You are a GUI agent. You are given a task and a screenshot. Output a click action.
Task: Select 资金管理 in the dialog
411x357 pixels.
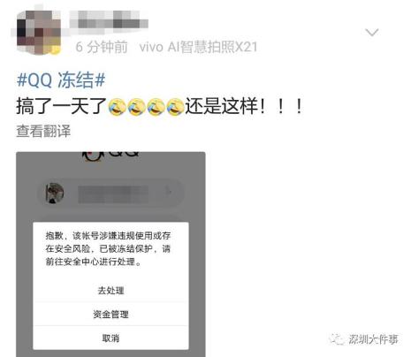coord(110,315)
